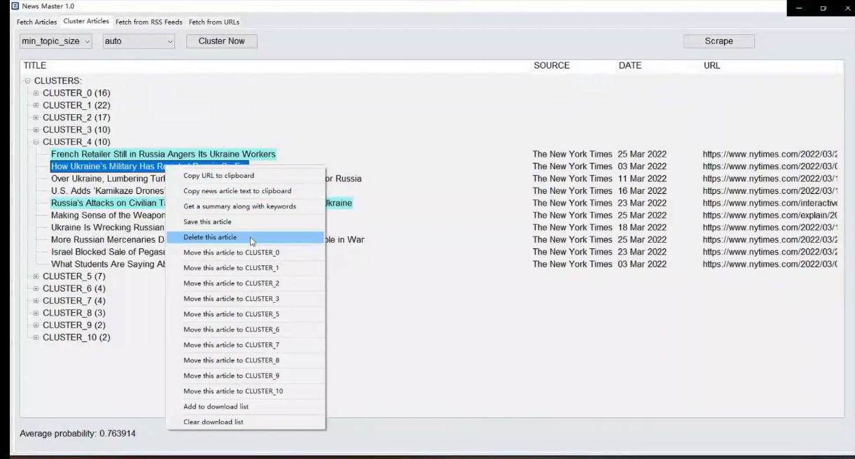The width and height of the screenshot is (855, 459).
Task: Open the auto value dropdown
Action: tap(138, 41)
